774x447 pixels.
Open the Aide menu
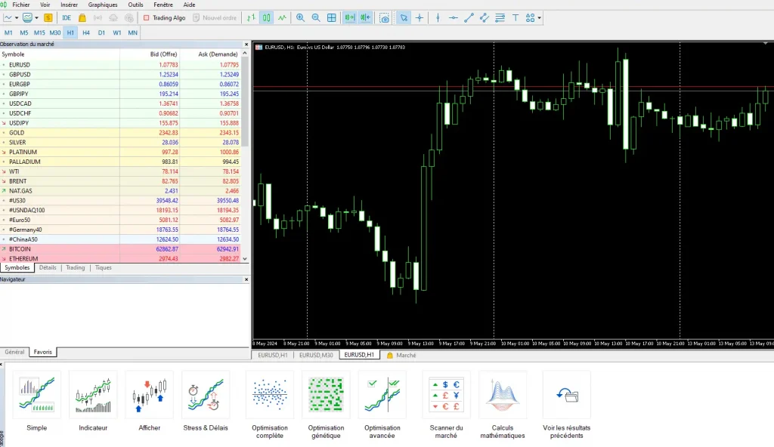tap(189, 5)
